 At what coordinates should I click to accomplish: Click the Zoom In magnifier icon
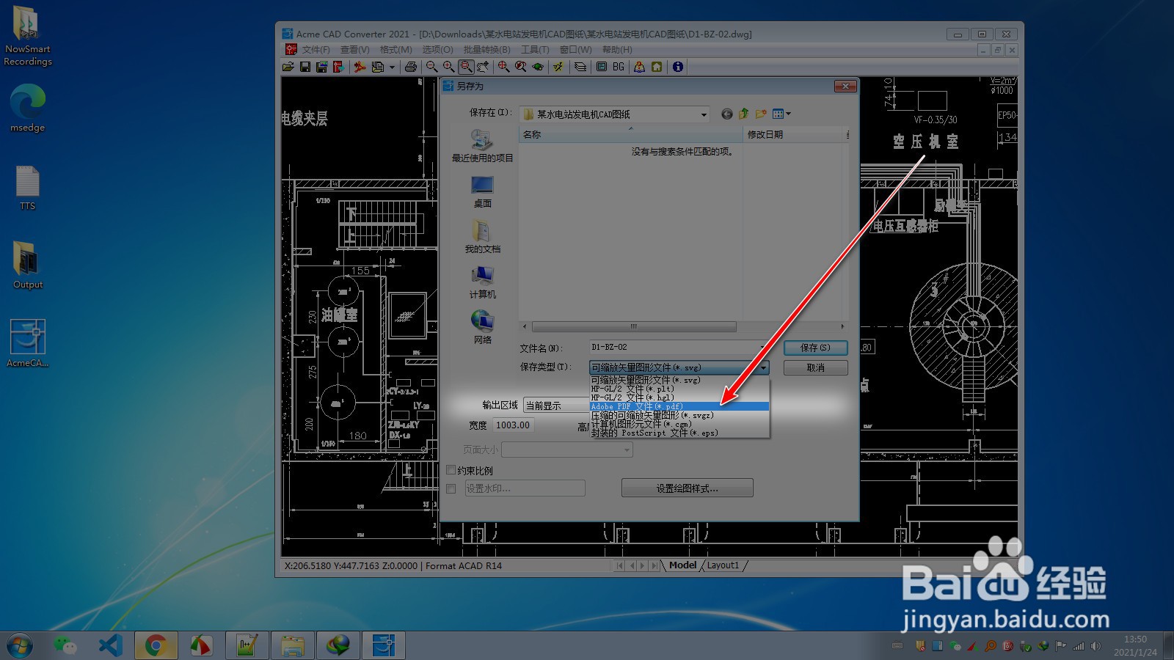[x=448, y=67]
